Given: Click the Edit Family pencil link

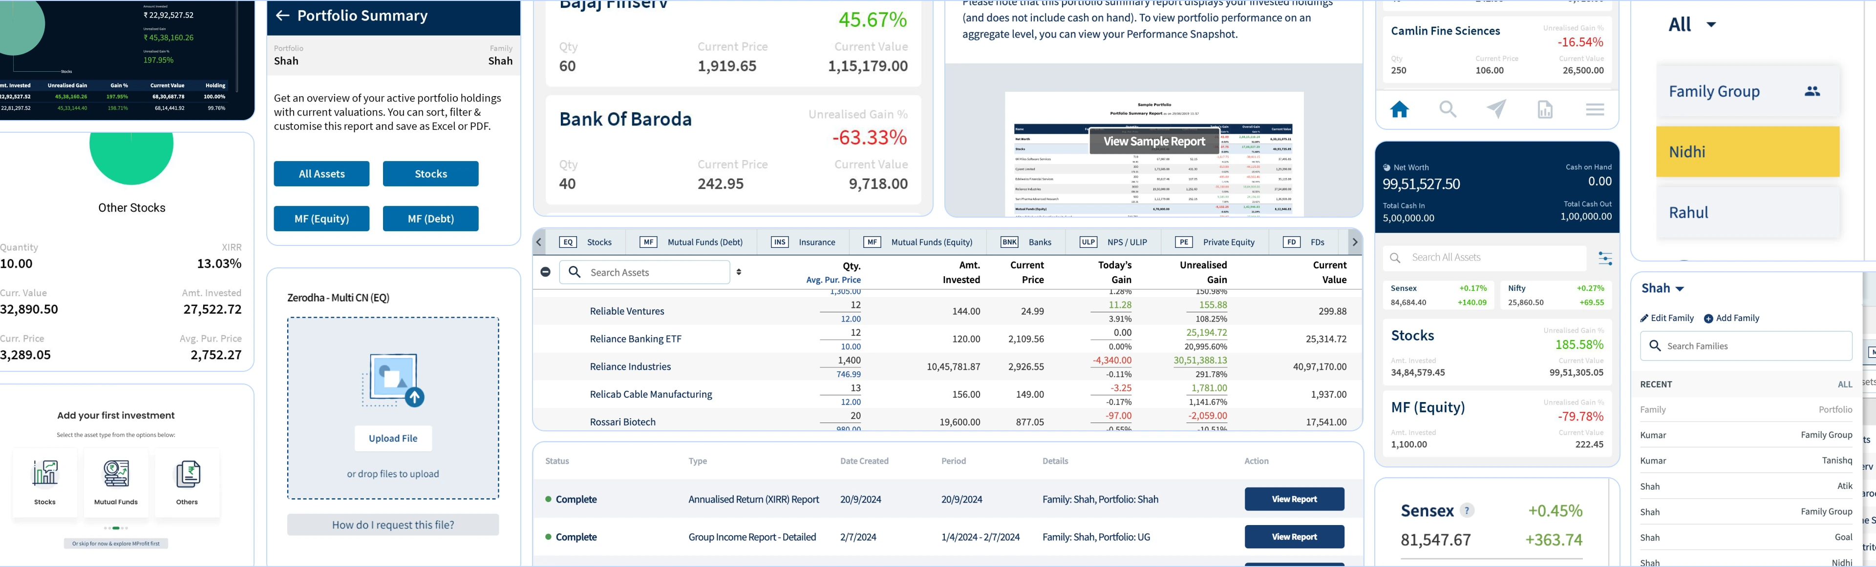Looking at the screenshot, I should (x=1666, y=319).
